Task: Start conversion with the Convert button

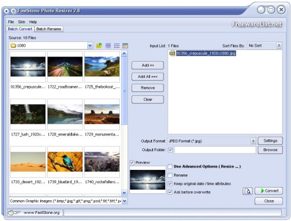Action: click(269, 191)
